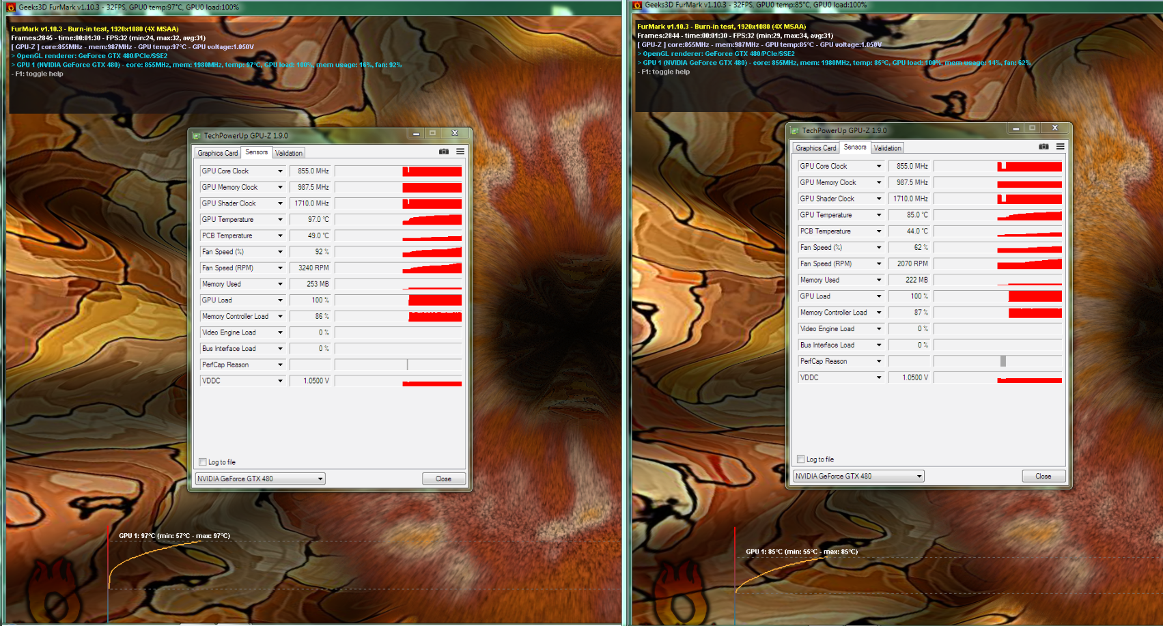Switch to Graphics Card tab in left GPU-Z window

coord(218,153)
